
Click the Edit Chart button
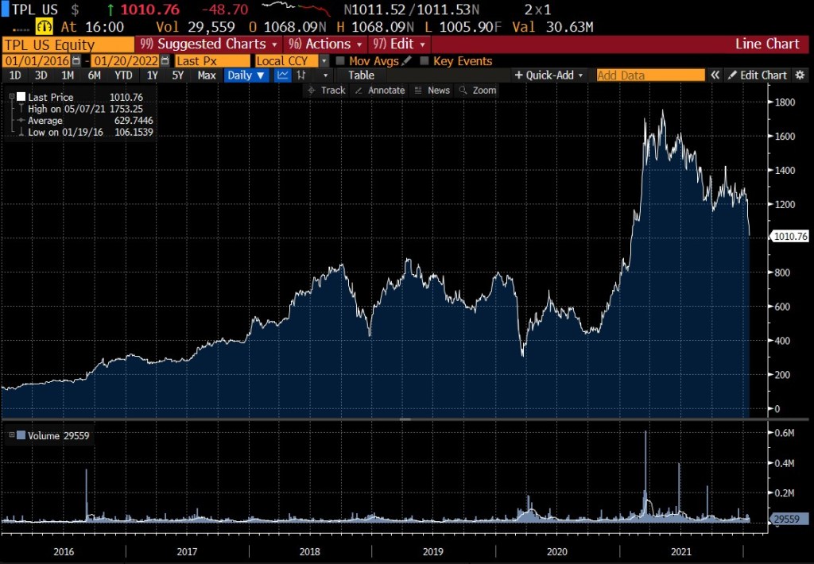coord(758,75)
